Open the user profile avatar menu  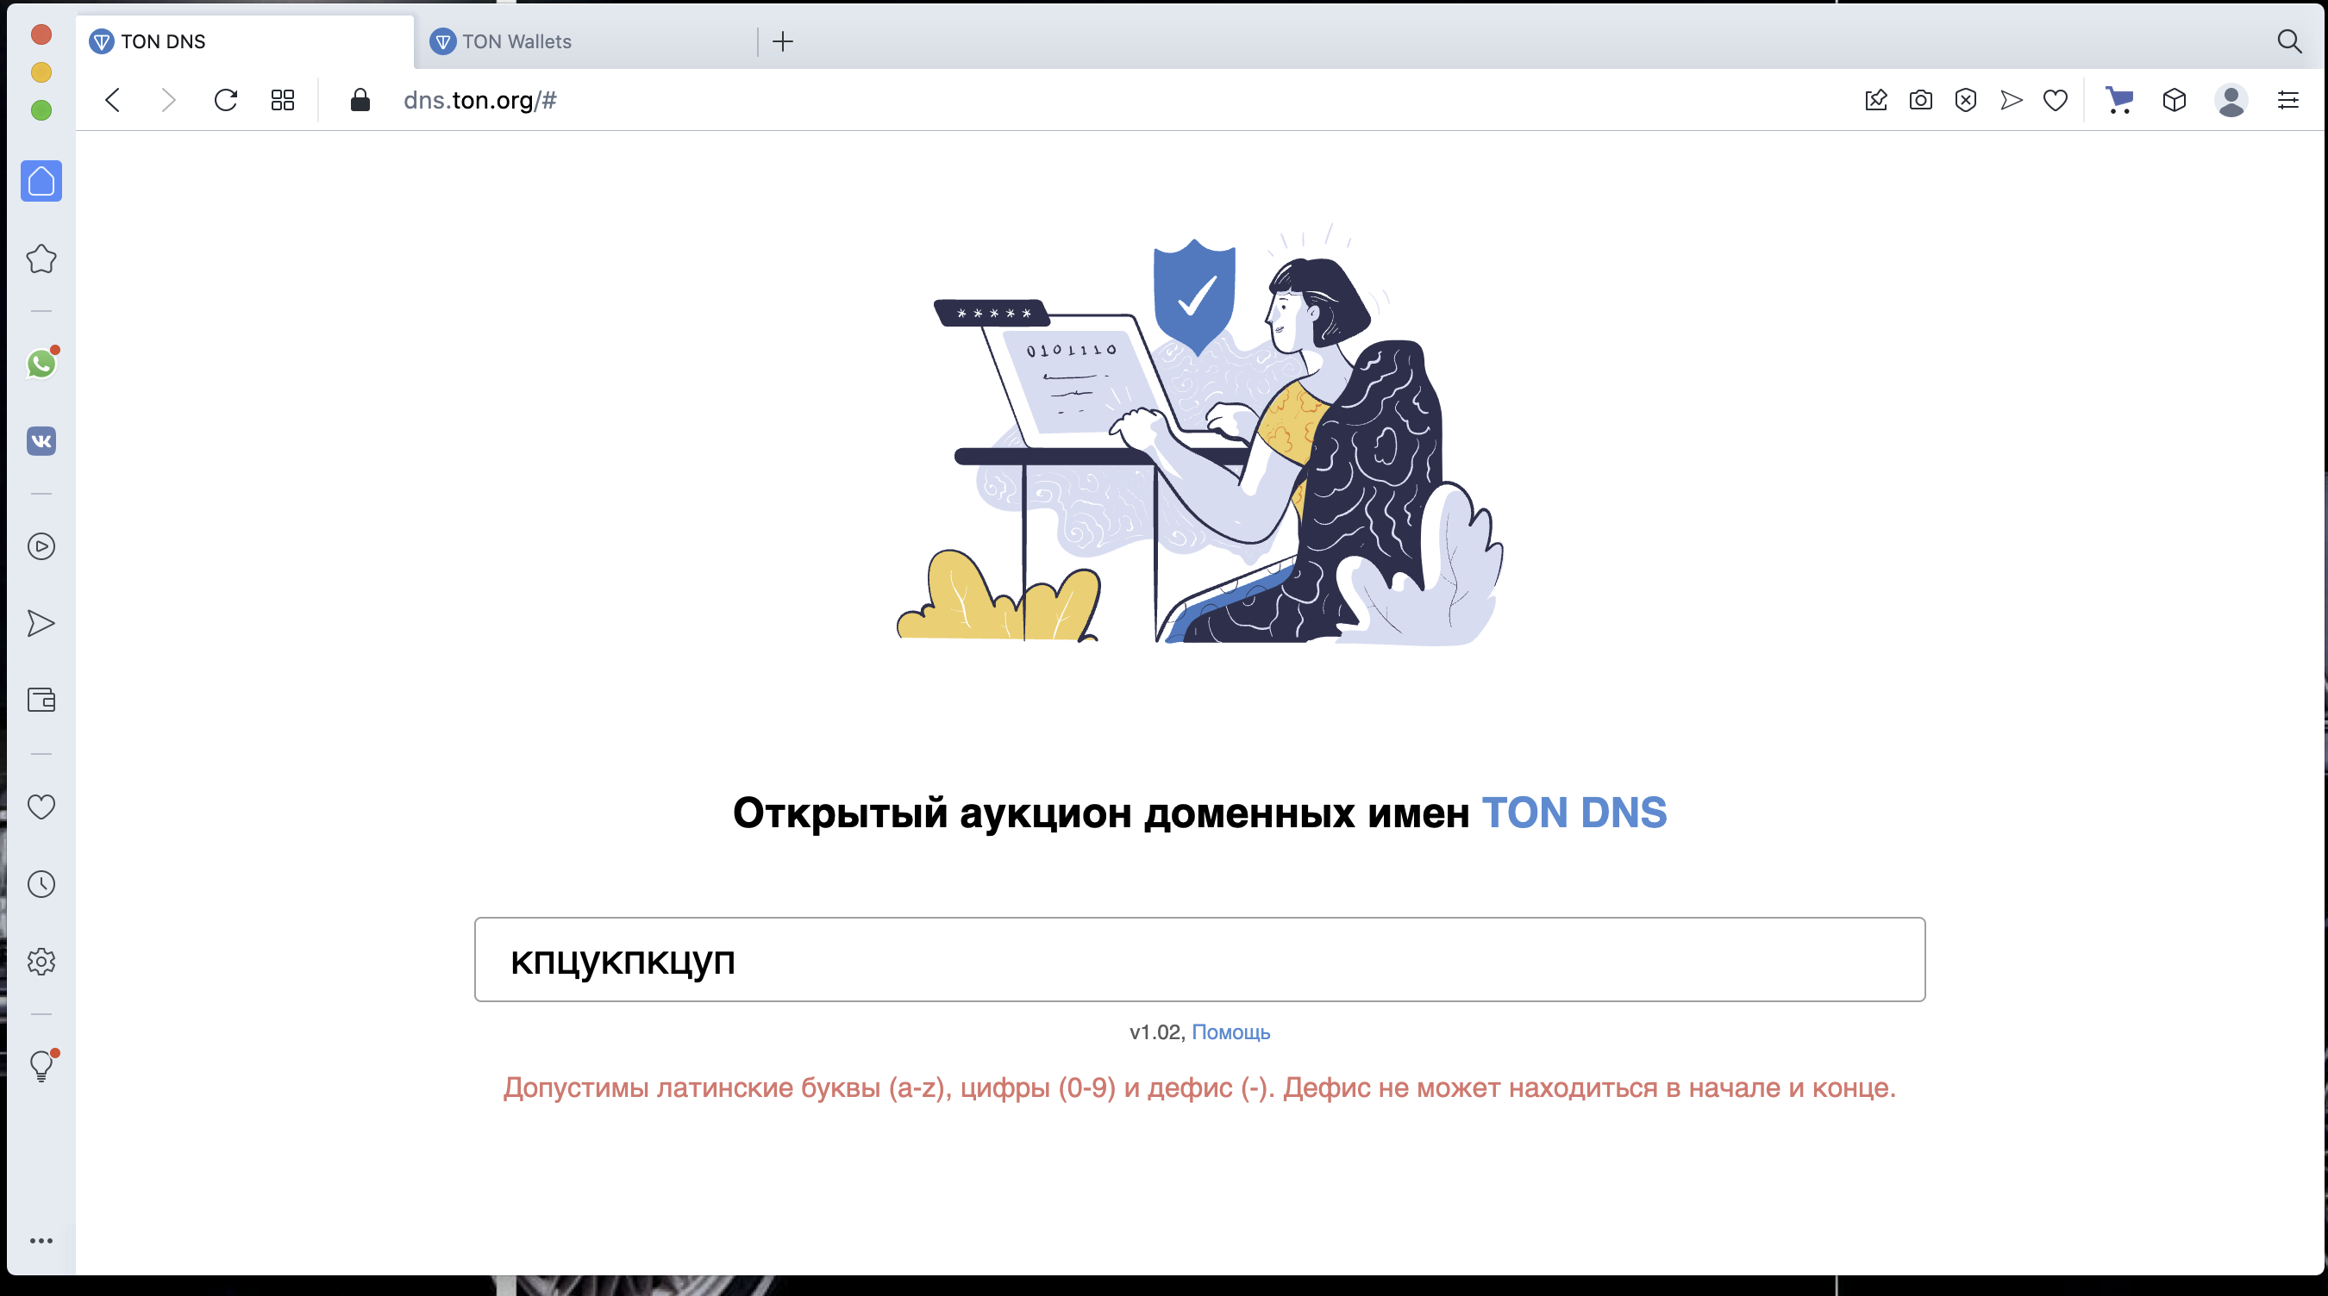(x=2231, y=99)
